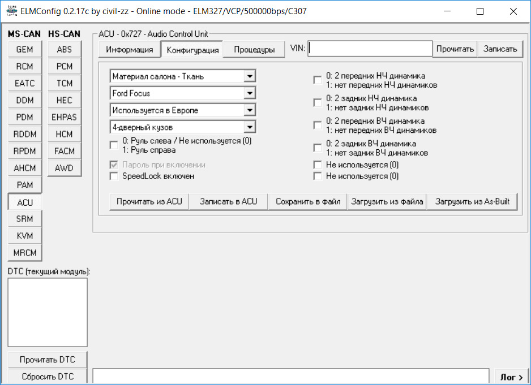Open the DDM module
This screenshot has width=531, height=385.
[x=25, y=100]
